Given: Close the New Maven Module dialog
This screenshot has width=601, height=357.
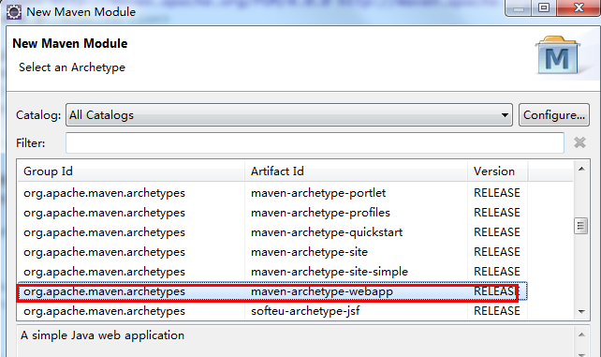Looking at the screenshot, I should point(579,7).
